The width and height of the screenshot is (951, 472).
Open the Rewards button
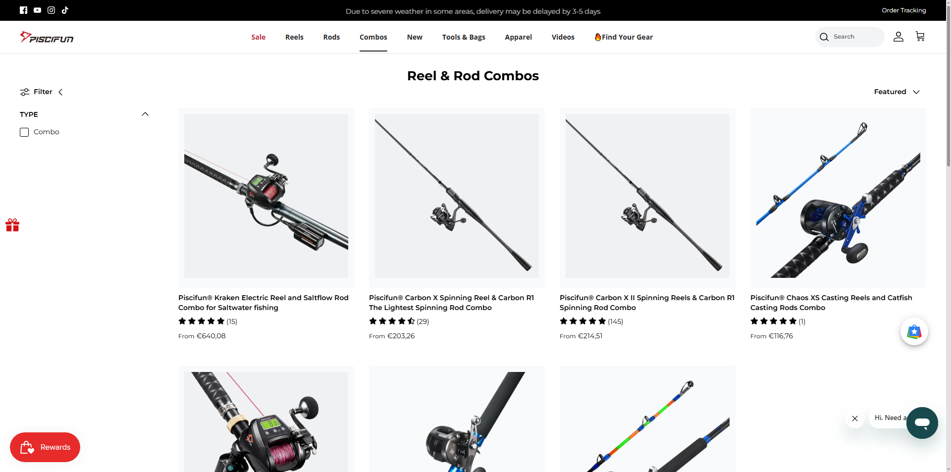point(45,447)
